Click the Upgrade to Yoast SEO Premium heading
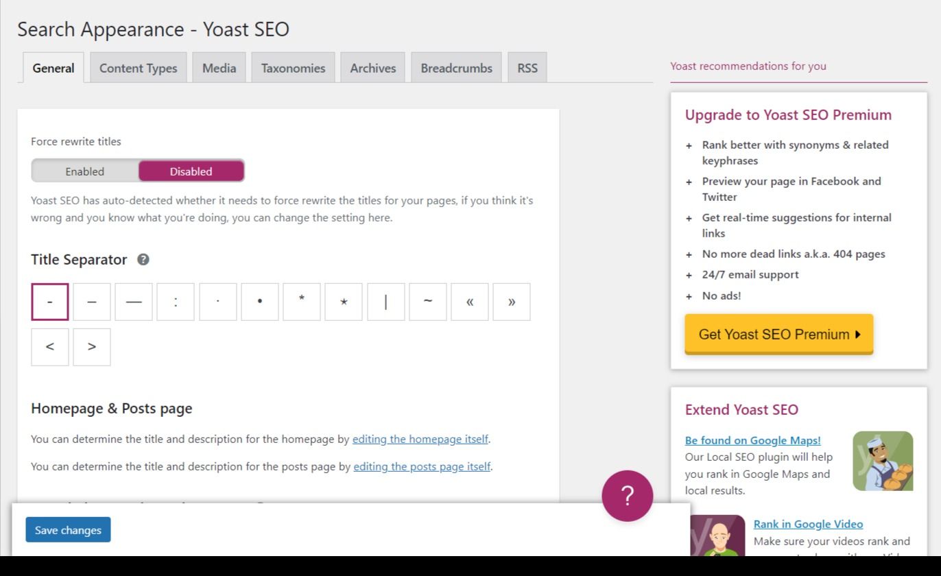Screen dimensions: 941x576 789,115
